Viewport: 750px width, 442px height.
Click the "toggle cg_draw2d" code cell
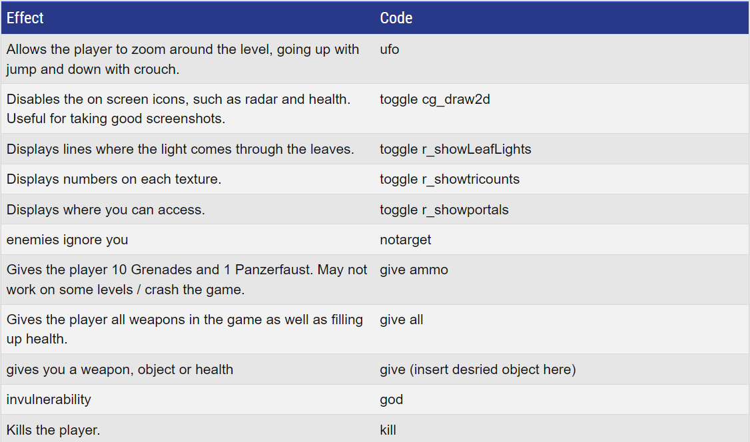[x=435, y=99]
